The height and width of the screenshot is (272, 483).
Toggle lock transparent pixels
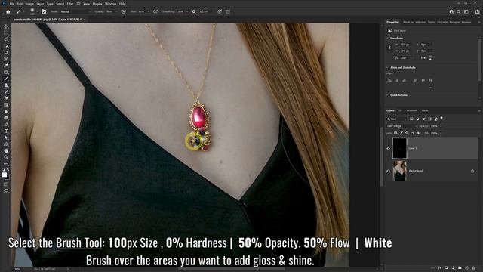[395, 133]
